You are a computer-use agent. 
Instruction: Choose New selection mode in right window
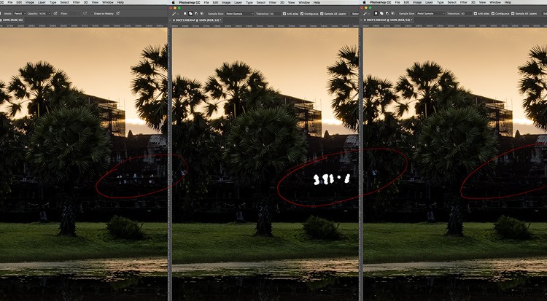pyautogui.click(x=376, y=14)
